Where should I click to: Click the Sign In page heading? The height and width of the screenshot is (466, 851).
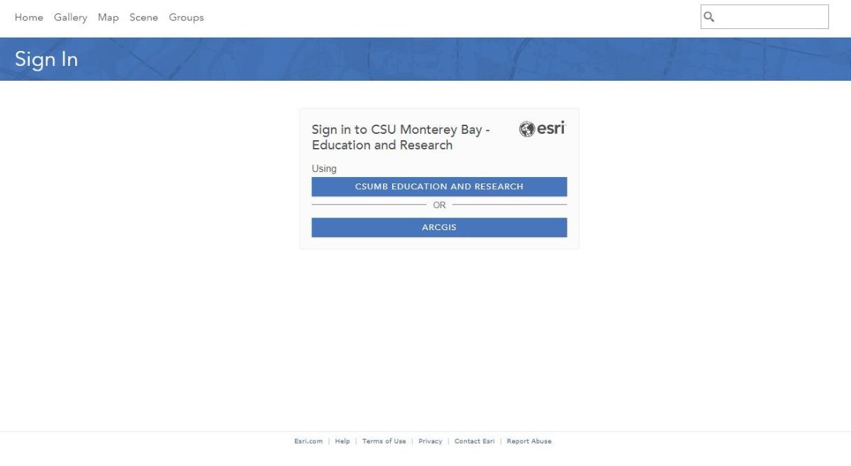coord(46,59)
